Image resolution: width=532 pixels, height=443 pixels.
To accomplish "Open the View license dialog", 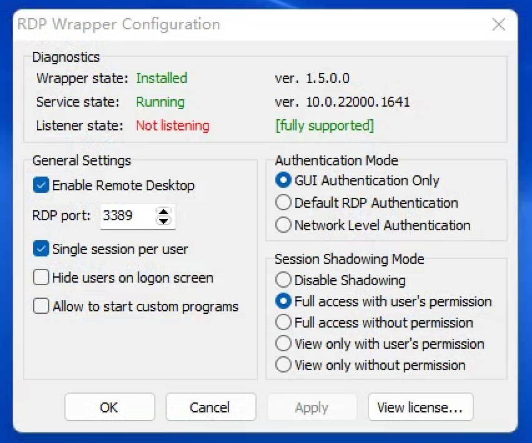I will 420,407.
